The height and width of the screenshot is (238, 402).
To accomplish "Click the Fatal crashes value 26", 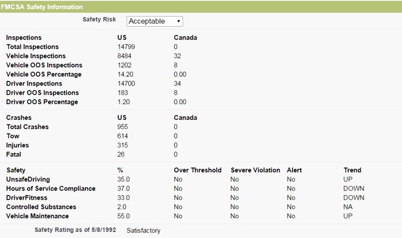I will 121,154.
